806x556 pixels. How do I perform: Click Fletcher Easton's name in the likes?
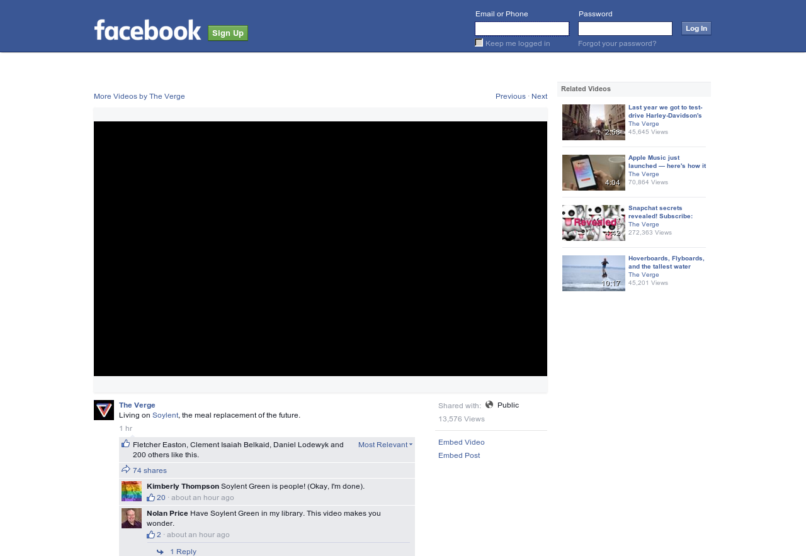pos(159,445)
